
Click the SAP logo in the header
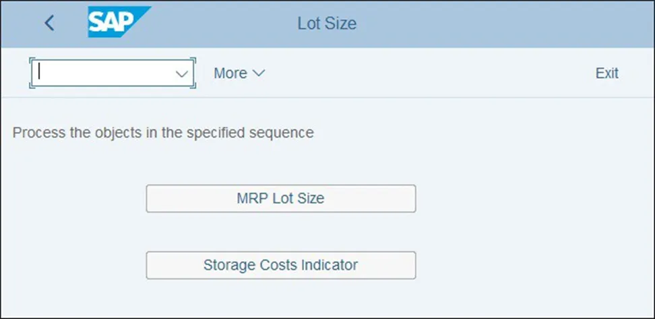pos(119,23)
